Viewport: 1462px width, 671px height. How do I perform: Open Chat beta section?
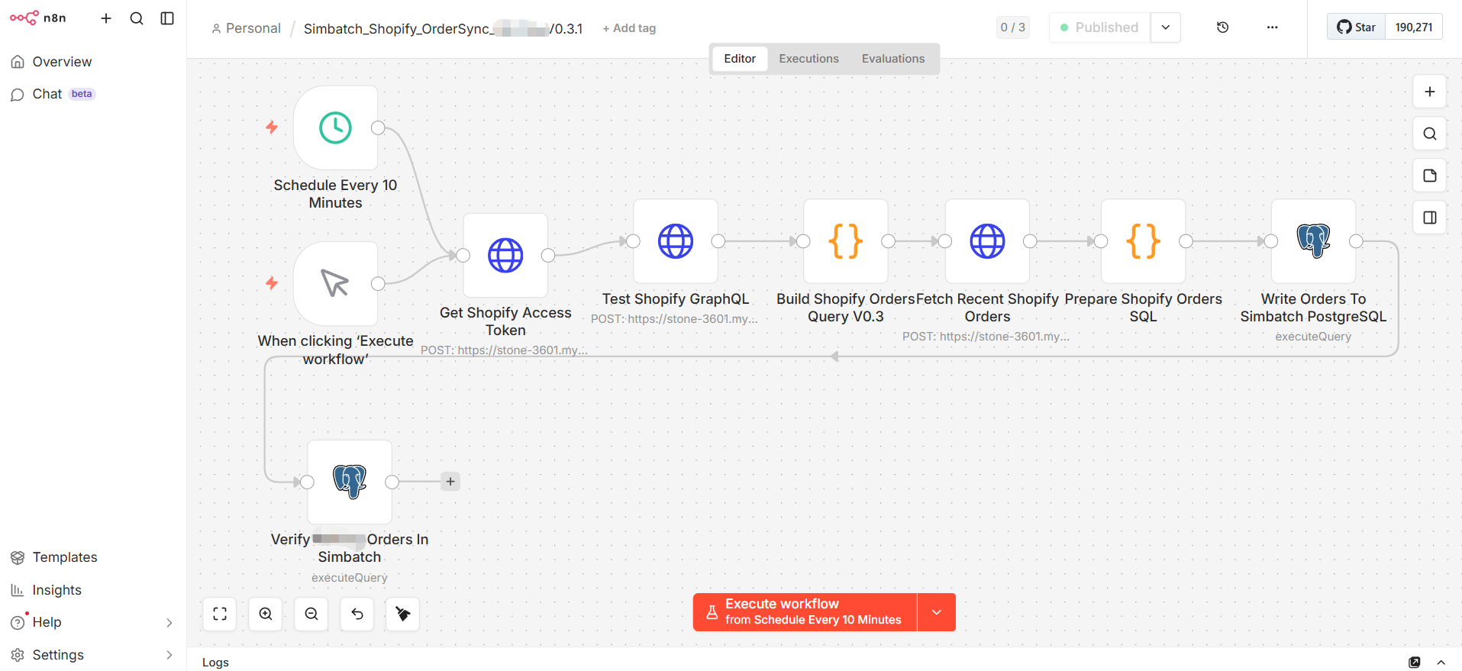coord(93,94)
